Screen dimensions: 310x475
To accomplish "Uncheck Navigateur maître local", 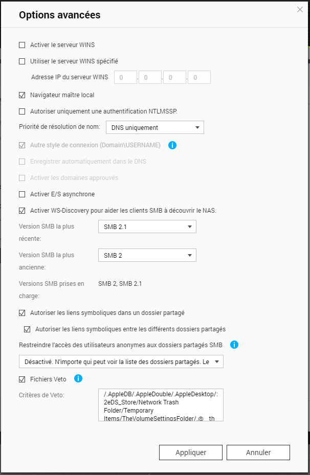I will pyautogui.click(x=22, y=95).
